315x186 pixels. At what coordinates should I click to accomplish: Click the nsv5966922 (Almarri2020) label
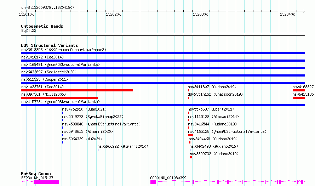[123, 146]
